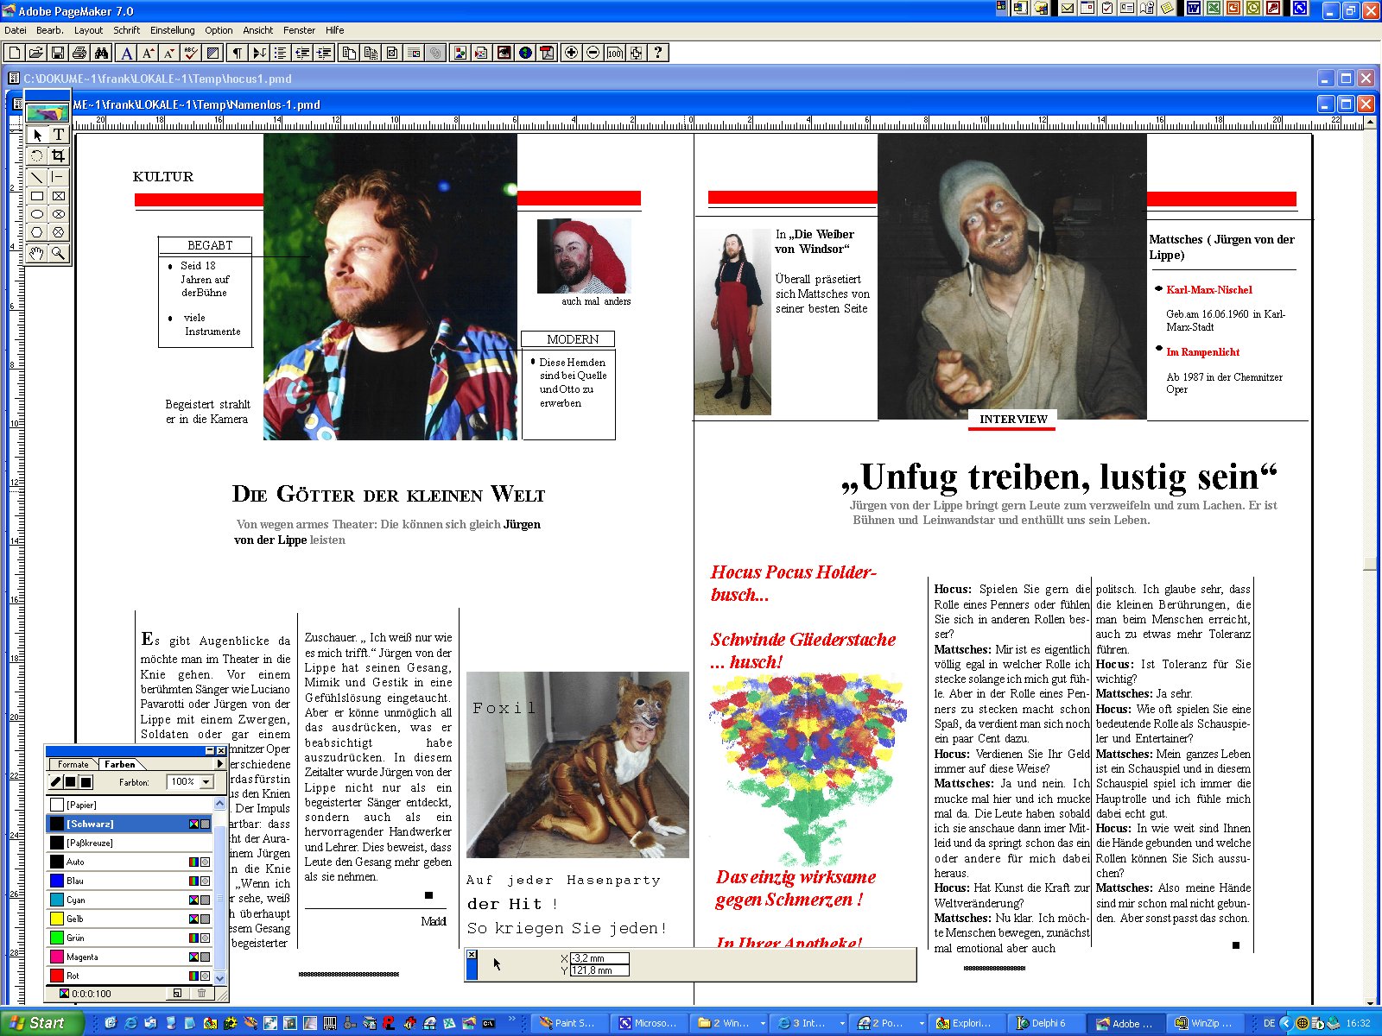Viewport: 1382px width, 1036px height.
Task: Switch to the Formate tab
Action: (x=73, y=764)
